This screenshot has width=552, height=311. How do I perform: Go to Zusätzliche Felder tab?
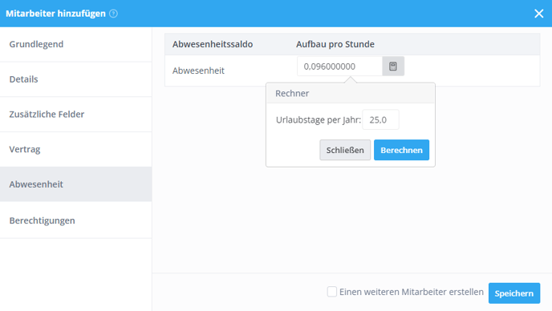click(x=75, y=115)
